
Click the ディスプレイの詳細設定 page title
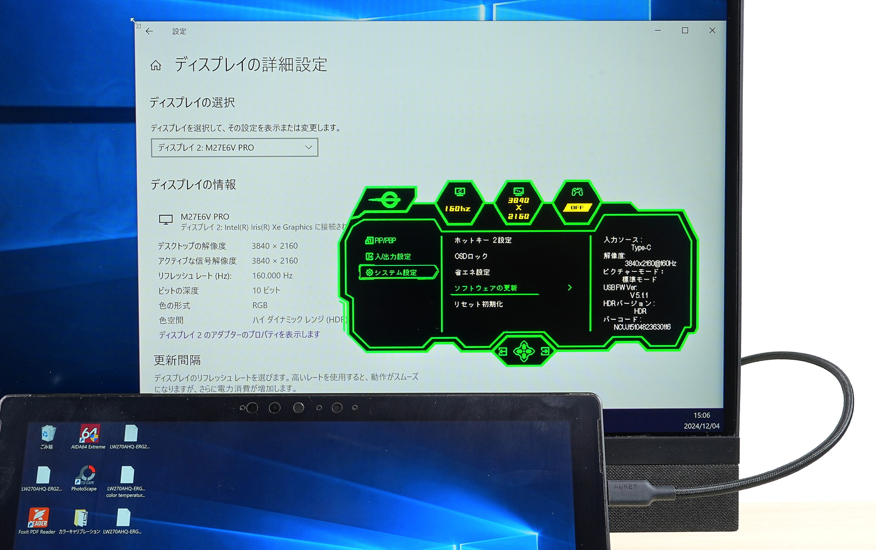point(251,65)
